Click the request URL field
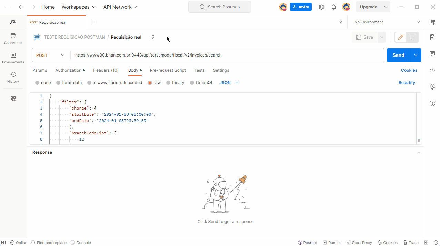Image resolution: width=440 pixels, height=246 pixels. coord(227,55)
